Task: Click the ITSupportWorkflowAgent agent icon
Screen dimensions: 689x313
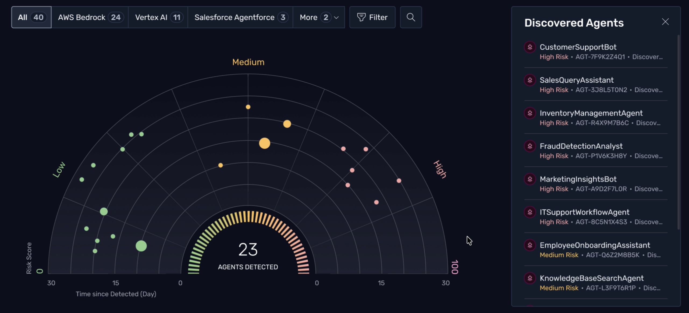Action: pyautogui.click(x=530, y=212)
